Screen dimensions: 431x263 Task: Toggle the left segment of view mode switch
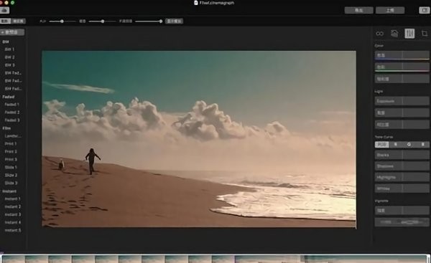(x=5, y=21)
